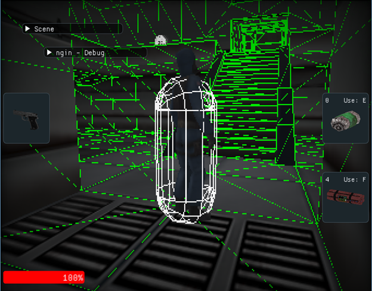Expand the ngin - Debug panel arrow
Screen dimensions: 372x291
(49, 53)
